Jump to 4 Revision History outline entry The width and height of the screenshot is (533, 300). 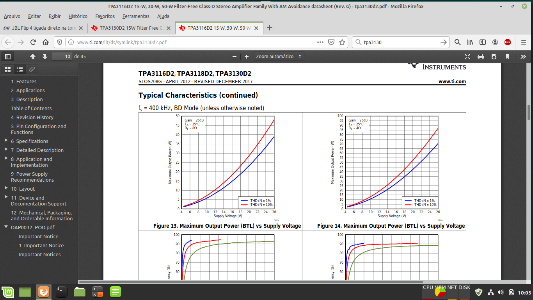(x=32, y=117)
